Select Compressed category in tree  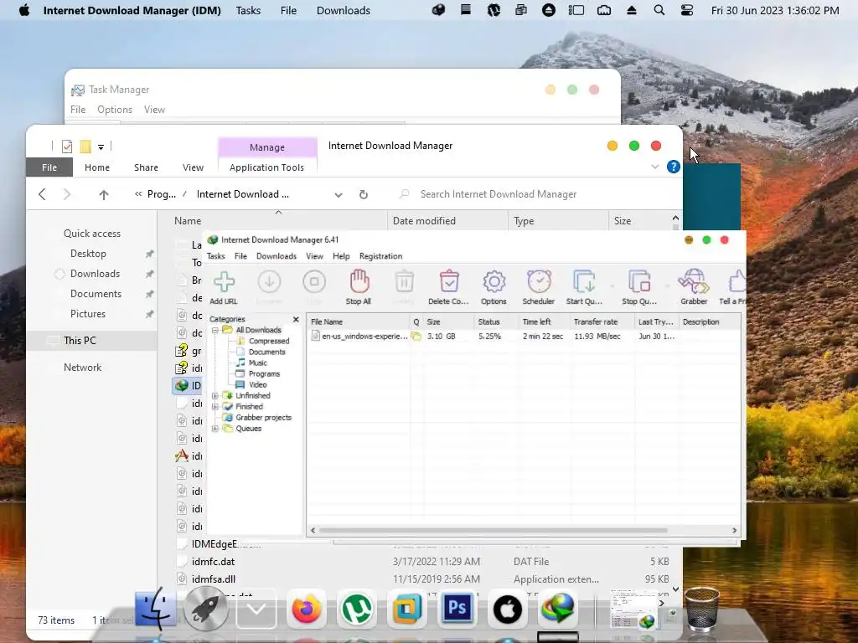coord(269,342)
